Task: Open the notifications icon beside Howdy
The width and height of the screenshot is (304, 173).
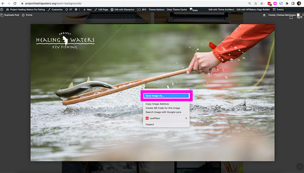Action: pos(264,15)
